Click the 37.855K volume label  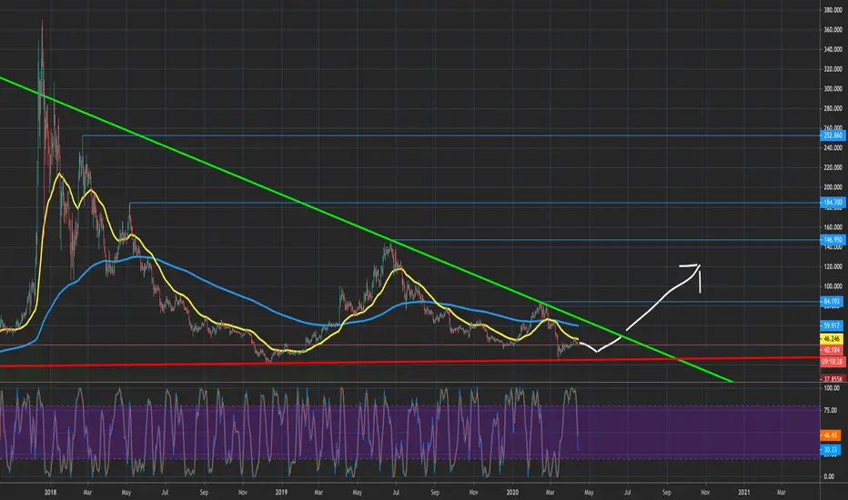point(833,379)
